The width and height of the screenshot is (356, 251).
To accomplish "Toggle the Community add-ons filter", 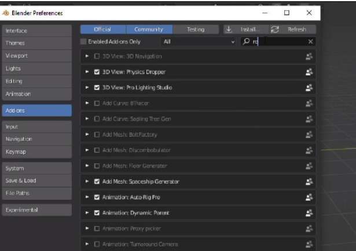I will (149, 30).
